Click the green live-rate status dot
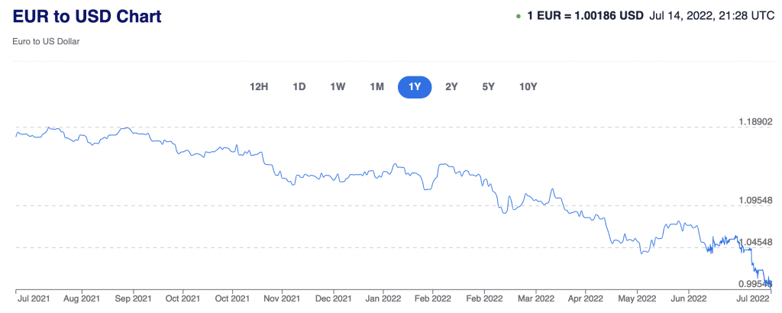Image resolution: width=782 pixels, height=313 pixels. point(519,16)
